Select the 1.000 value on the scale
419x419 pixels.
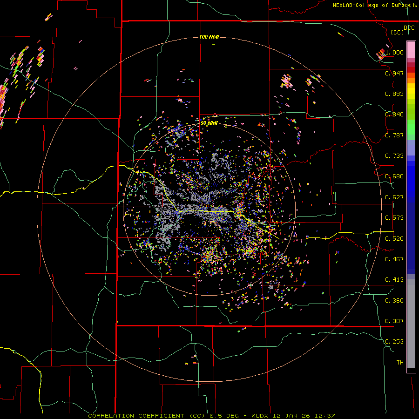coord(394,52)
